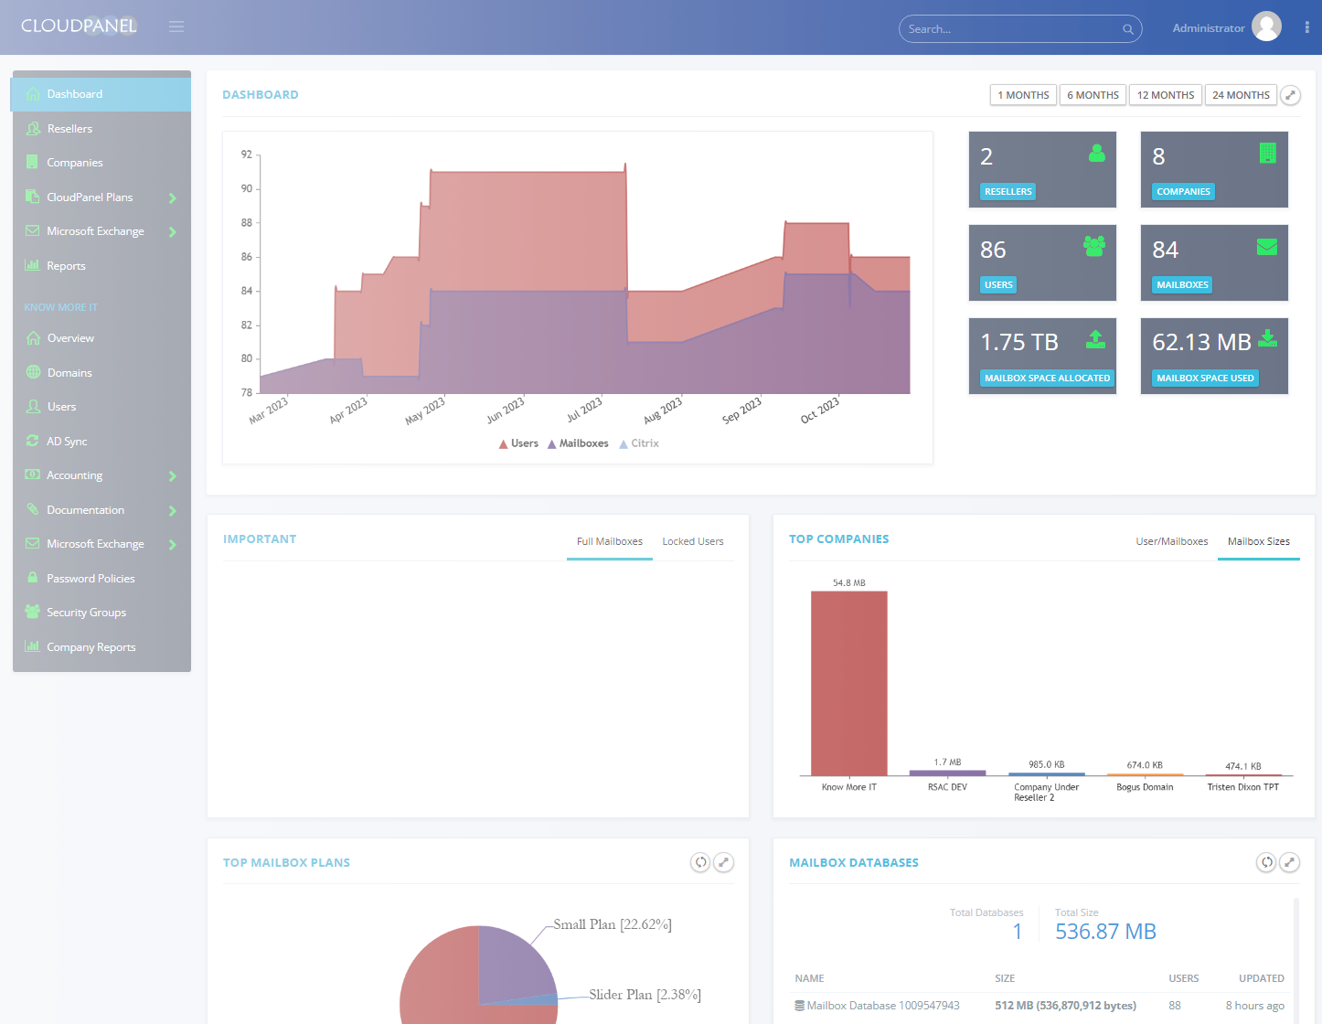The image size is (1322, 1024).
Task: Expand the dashboard chart with the fullscreen icon
Action: pyautogui.click(x=1291, y=95)
